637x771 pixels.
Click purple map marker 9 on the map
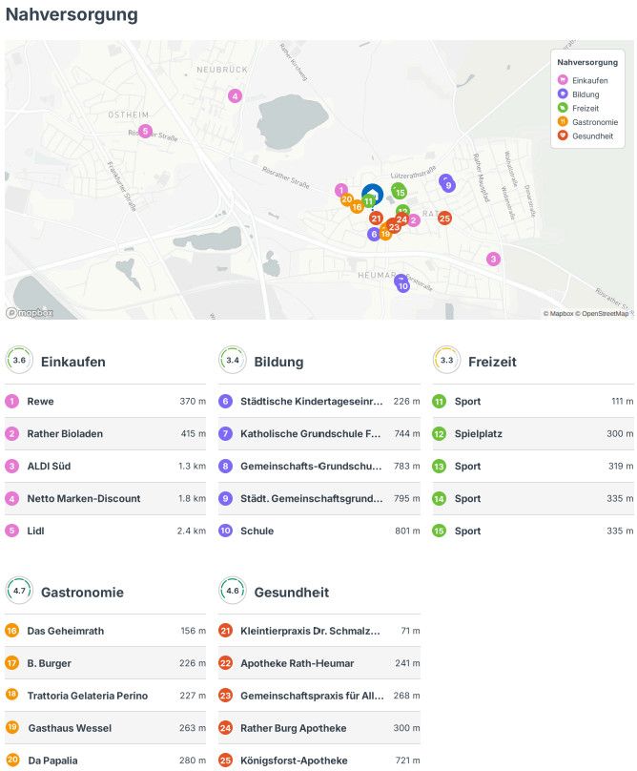[x=448, y=185]
